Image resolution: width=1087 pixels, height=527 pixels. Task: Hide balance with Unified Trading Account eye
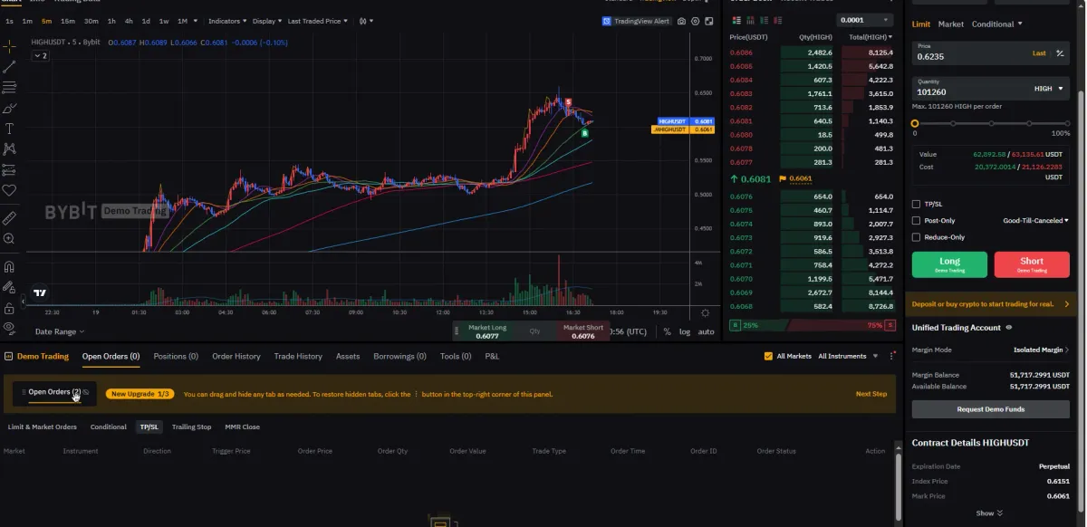click(1009, 328)
